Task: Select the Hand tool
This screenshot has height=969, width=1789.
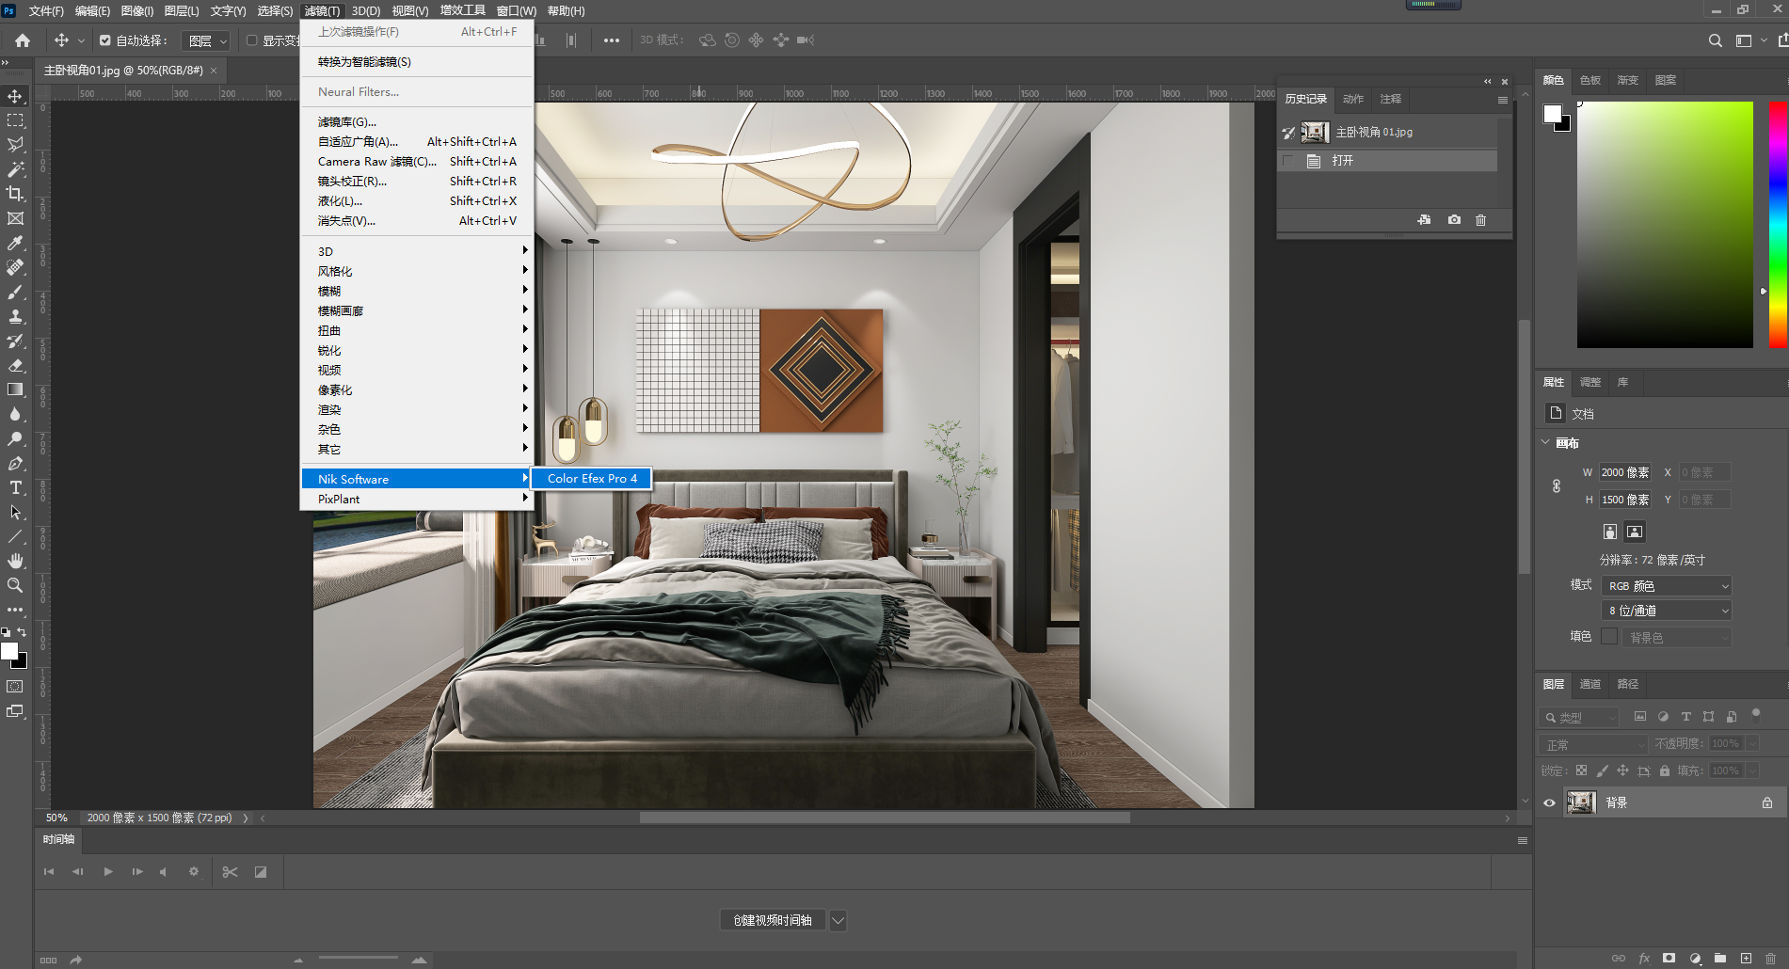Action: (x=15, y=561)
